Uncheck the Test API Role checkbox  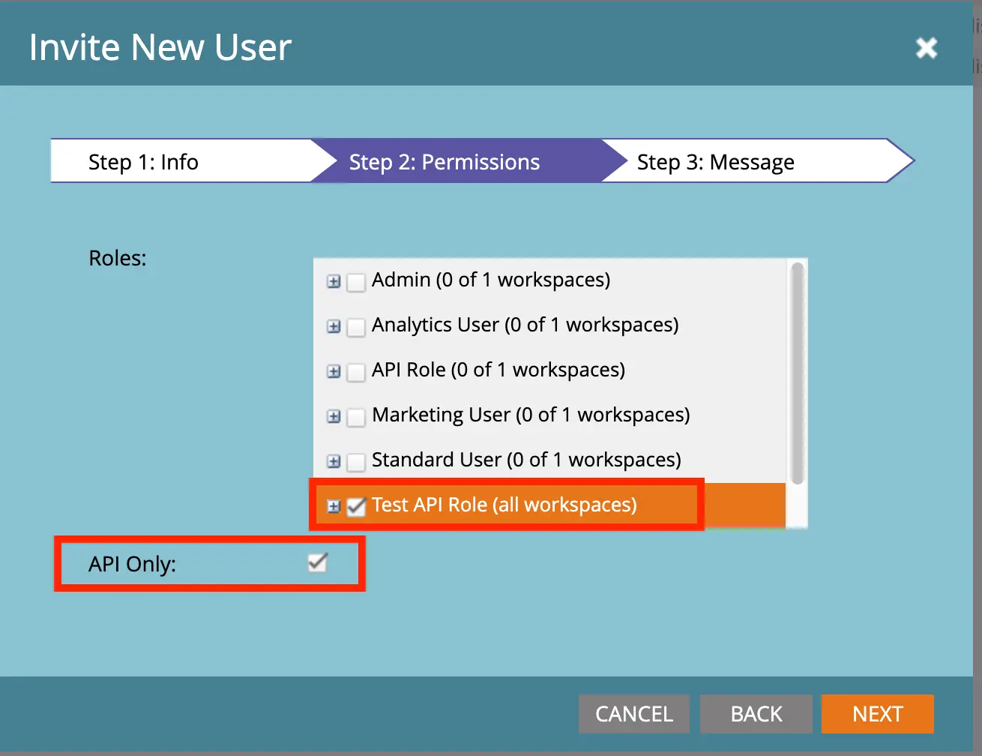356,507
